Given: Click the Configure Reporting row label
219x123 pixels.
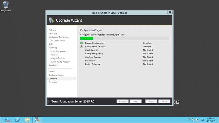Looking at the screenshot, I should coord(94,54).
